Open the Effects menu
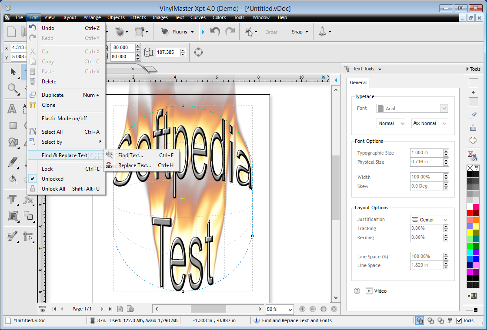This screenshot has width=487, height=330. tap(138, 17)
